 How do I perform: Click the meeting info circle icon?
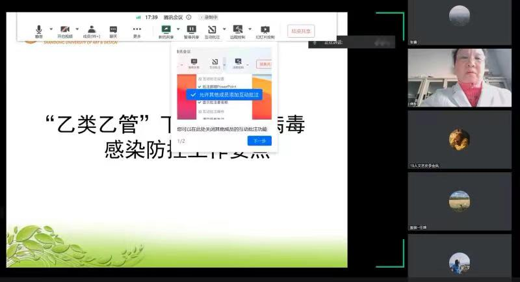(189, 17)
